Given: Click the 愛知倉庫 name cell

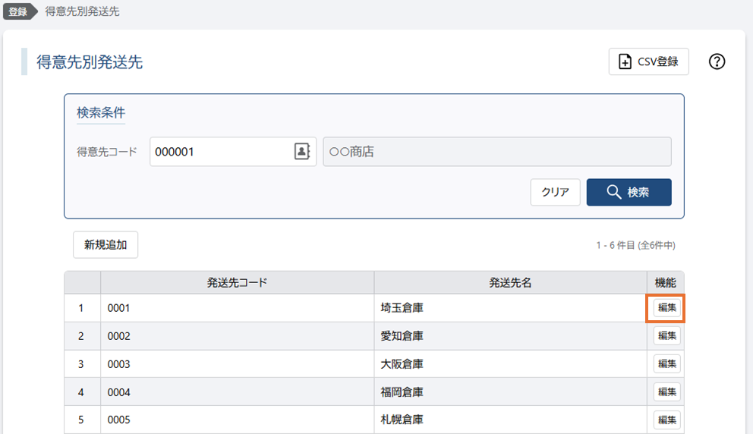Looking at the screenshot, I should pos(511,336).
